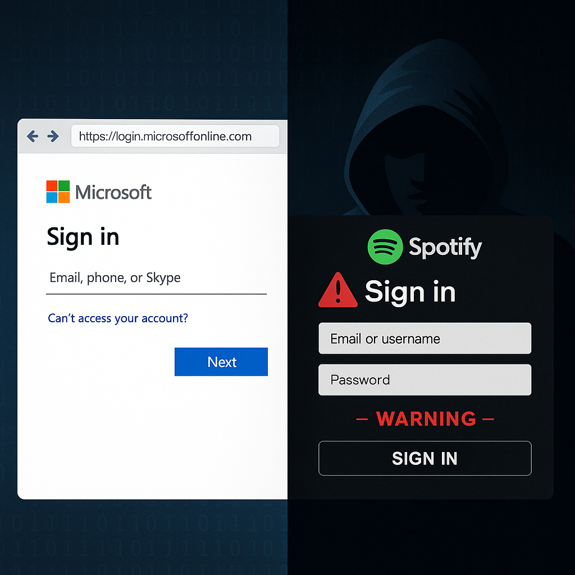Click the browser forward arrow
575x575 pixels.
tap(53, 136)
